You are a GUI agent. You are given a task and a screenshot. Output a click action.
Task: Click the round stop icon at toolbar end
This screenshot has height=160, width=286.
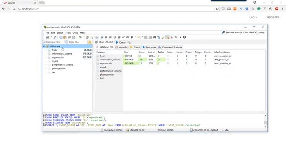pos(185,37)
